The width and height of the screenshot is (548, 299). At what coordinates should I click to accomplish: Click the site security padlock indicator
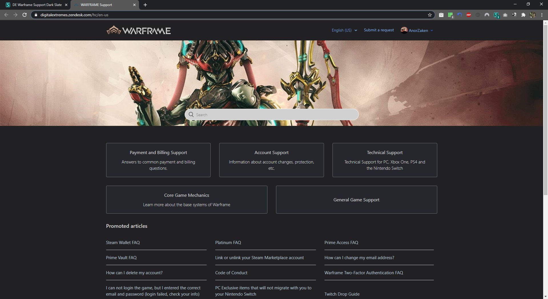(x=36, y=15)
